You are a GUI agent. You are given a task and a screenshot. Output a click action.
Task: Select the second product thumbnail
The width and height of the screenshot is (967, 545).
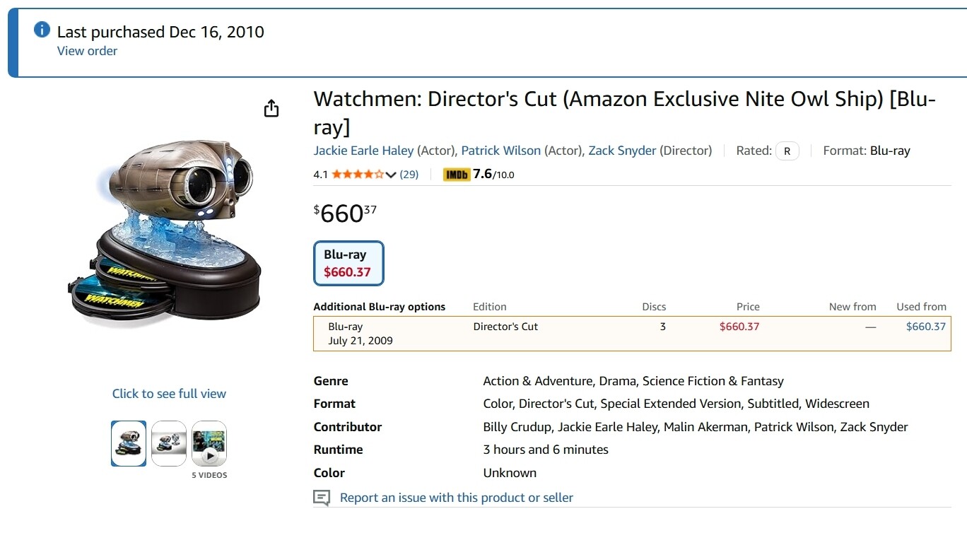coord(169,443)
